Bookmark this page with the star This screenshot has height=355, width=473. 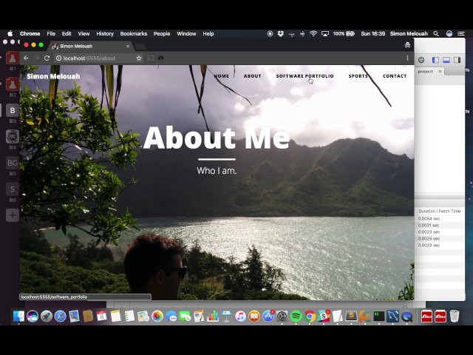(139, 58)
